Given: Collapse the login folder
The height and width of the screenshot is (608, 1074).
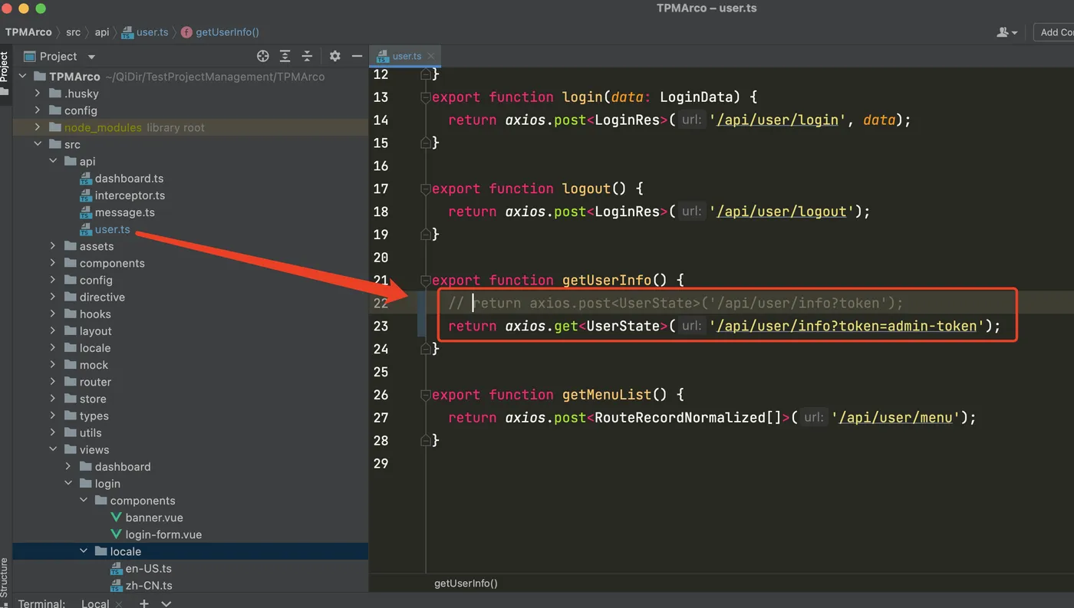Looking at the screenshot, I should pos(68,484).
